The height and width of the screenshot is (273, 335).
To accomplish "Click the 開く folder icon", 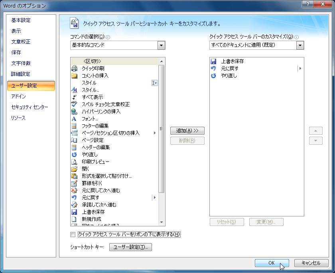I will pyautogui.click(x=74, y=169).
